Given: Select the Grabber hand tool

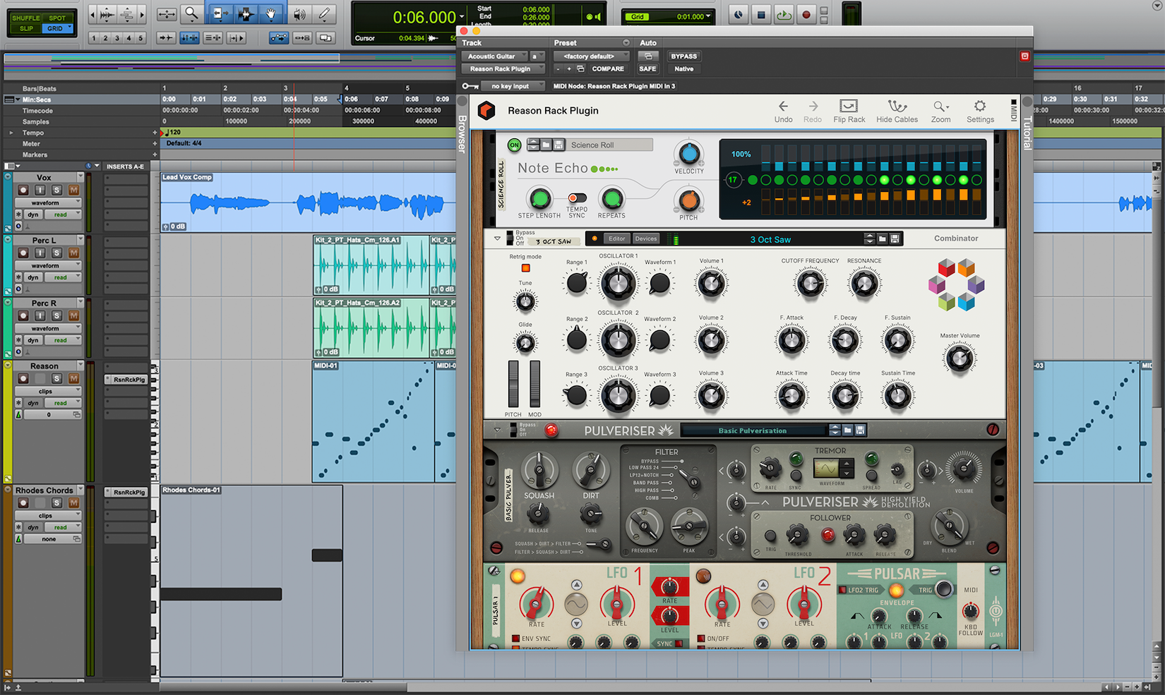Looking at the screenshot, I should (272, 13).
